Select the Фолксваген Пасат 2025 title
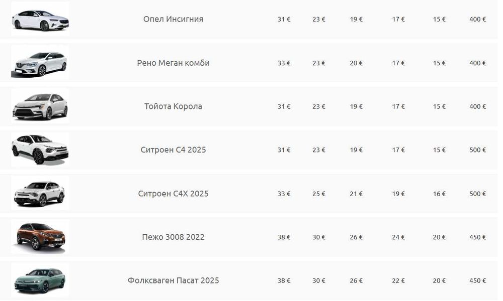 tap(173, 280)
